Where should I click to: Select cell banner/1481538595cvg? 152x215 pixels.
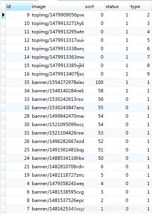point(57,192)
